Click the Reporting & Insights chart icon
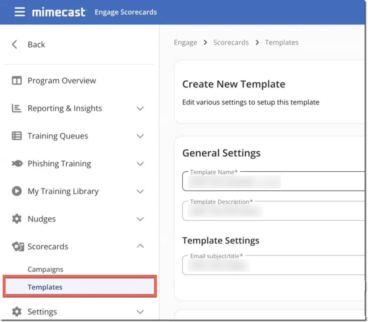 (x=17, y=108)
